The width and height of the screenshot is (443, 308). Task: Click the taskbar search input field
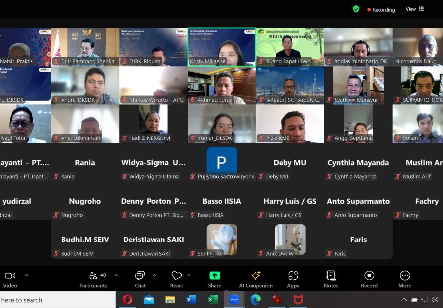point(58,300)
